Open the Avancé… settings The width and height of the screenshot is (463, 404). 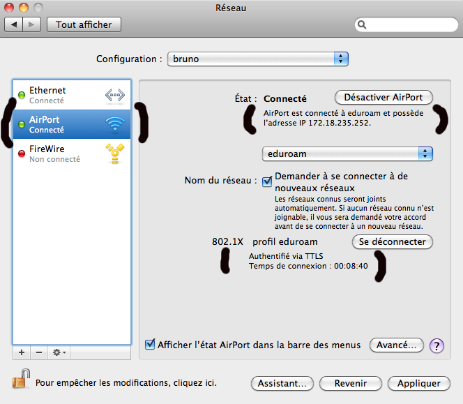pyautogui.click(x=396, y=345)
